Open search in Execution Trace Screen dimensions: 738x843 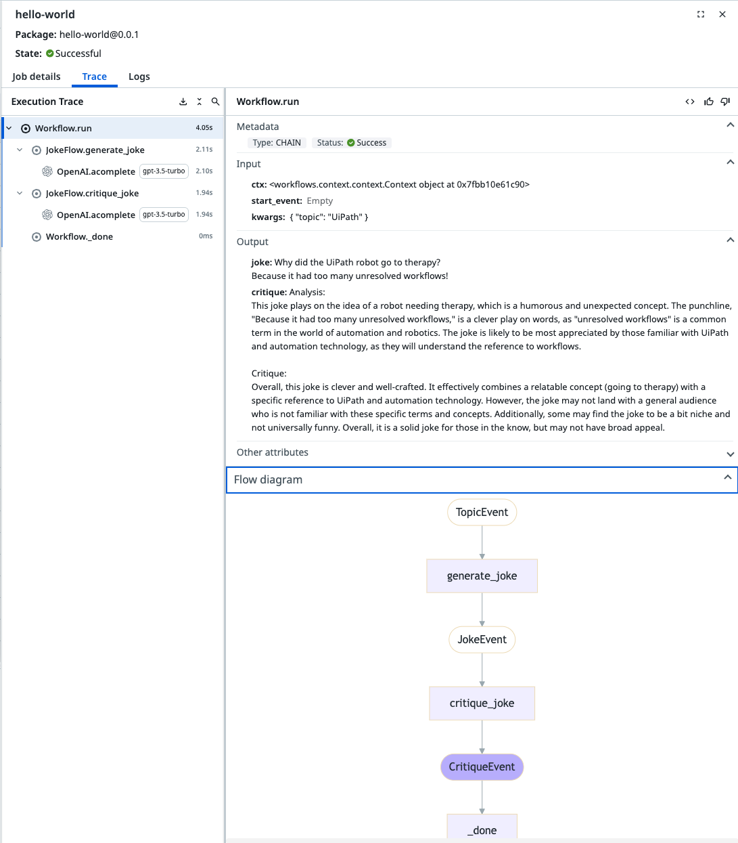tap(215, 102)
